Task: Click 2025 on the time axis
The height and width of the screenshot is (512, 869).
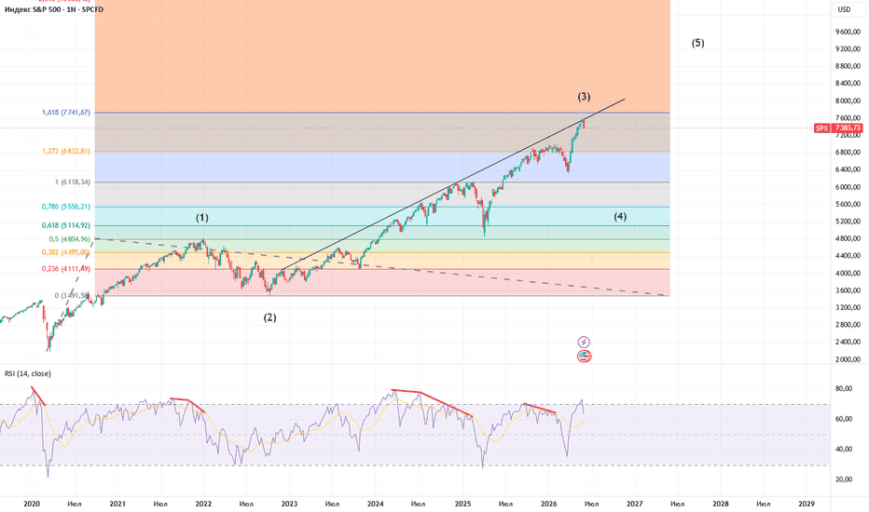Action: 462,504
